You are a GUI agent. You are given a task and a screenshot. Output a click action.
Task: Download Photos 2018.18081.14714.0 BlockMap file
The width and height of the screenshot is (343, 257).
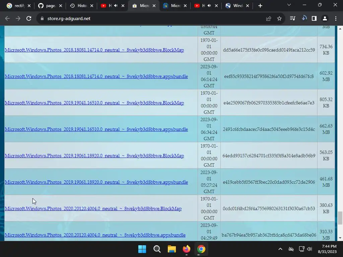[94, 50]
